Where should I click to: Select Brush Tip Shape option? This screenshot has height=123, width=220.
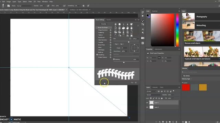tap(104, 28)
